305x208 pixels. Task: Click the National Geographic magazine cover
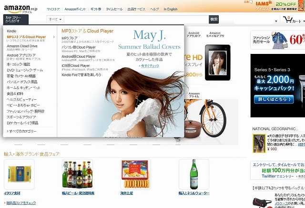259,143
